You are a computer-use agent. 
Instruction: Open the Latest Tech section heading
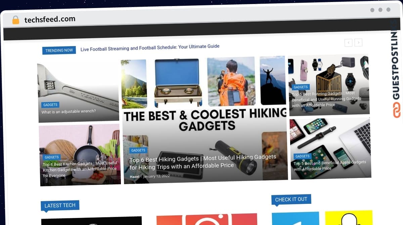60,206
